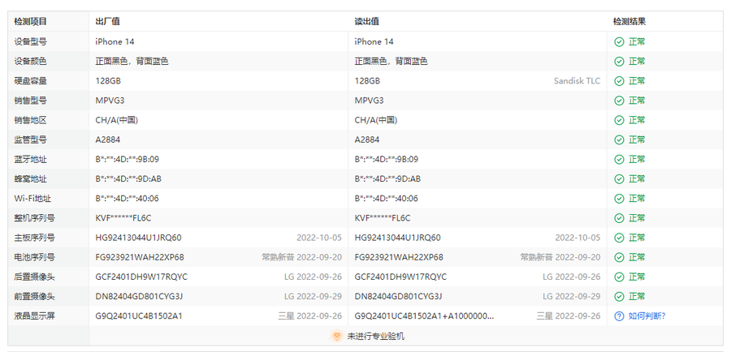The height and width of the screenshot is (352, 731).
Task: Click factory value 128GB
Action: click(x=108, y=81)
